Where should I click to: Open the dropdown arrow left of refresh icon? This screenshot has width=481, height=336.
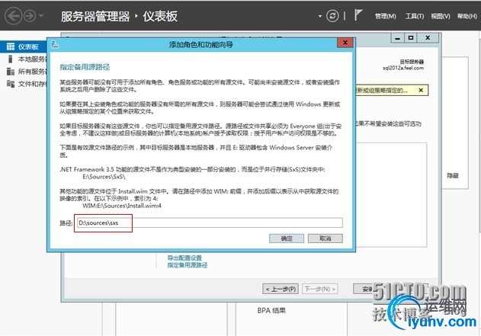click(320, 16)
